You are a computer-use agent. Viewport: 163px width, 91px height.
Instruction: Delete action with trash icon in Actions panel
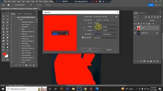34,65
